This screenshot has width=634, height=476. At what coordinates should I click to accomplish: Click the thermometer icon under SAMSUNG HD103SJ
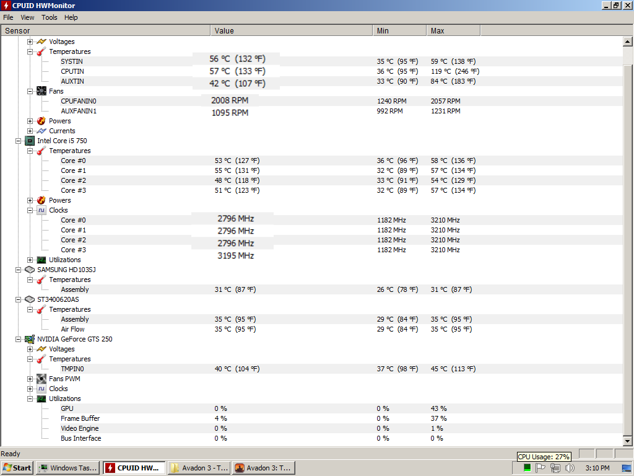click(41, 280)
